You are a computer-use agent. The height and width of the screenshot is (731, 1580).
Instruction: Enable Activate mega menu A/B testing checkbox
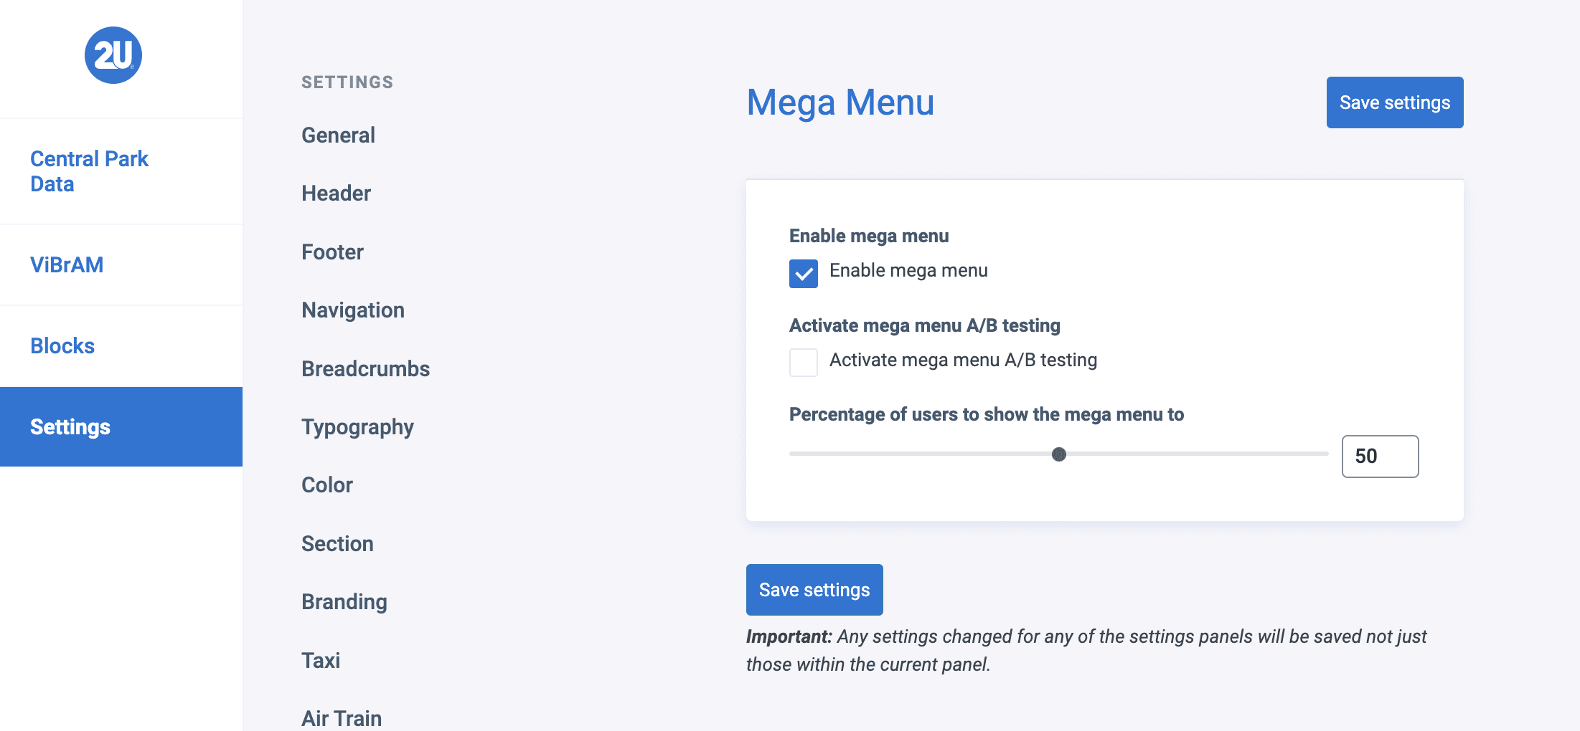pos(804,363)
